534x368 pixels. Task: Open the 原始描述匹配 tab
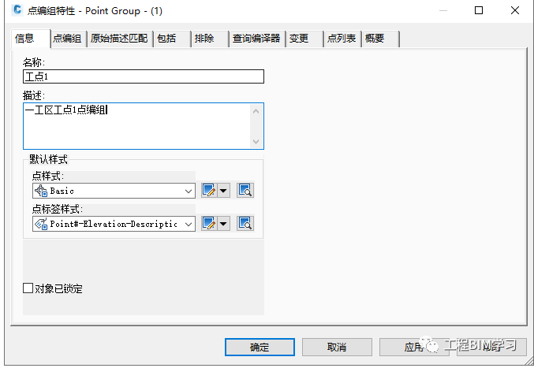[x=119, y=39]
